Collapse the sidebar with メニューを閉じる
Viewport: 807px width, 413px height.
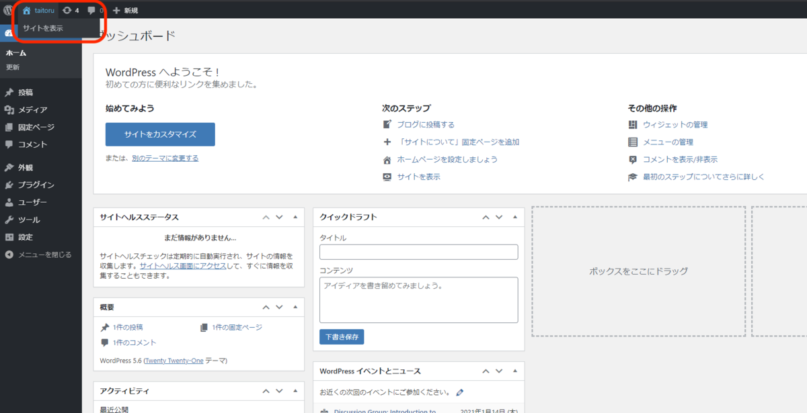click(44, 255)
